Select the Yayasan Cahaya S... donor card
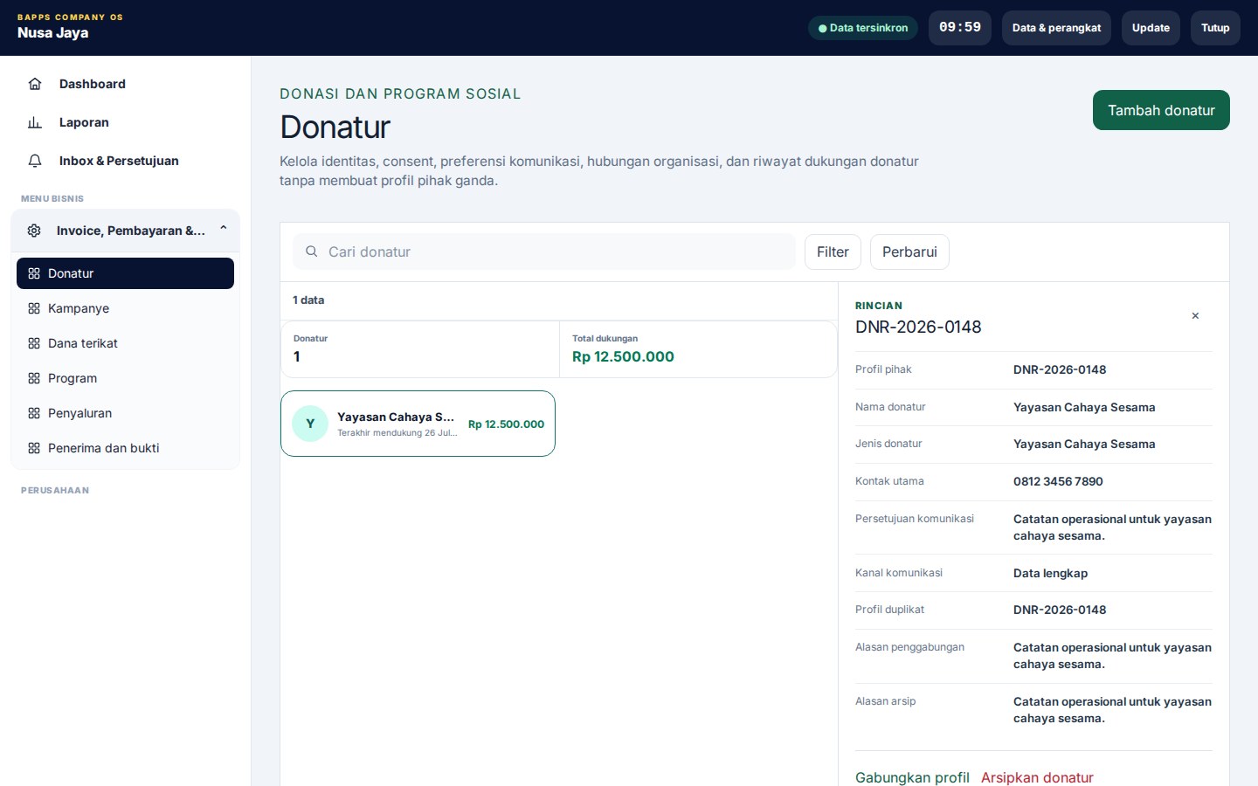1258x786 pixels. coord(418,424)
